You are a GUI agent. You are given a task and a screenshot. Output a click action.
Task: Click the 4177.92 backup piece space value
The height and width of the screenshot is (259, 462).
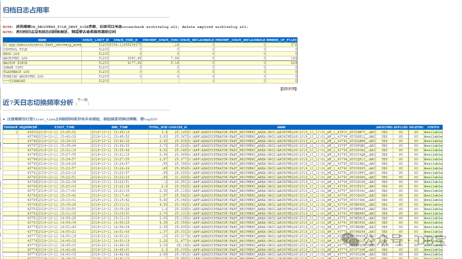click(x=134, y=63)
